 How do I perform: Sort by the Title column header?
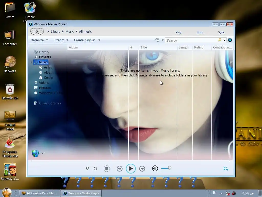pyautogui.click(x=158, y=47)
